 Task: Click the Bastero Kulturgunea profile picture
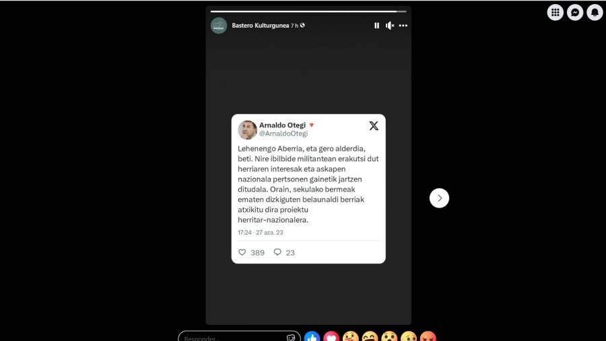pyautogui.click(x=219, y=26)
